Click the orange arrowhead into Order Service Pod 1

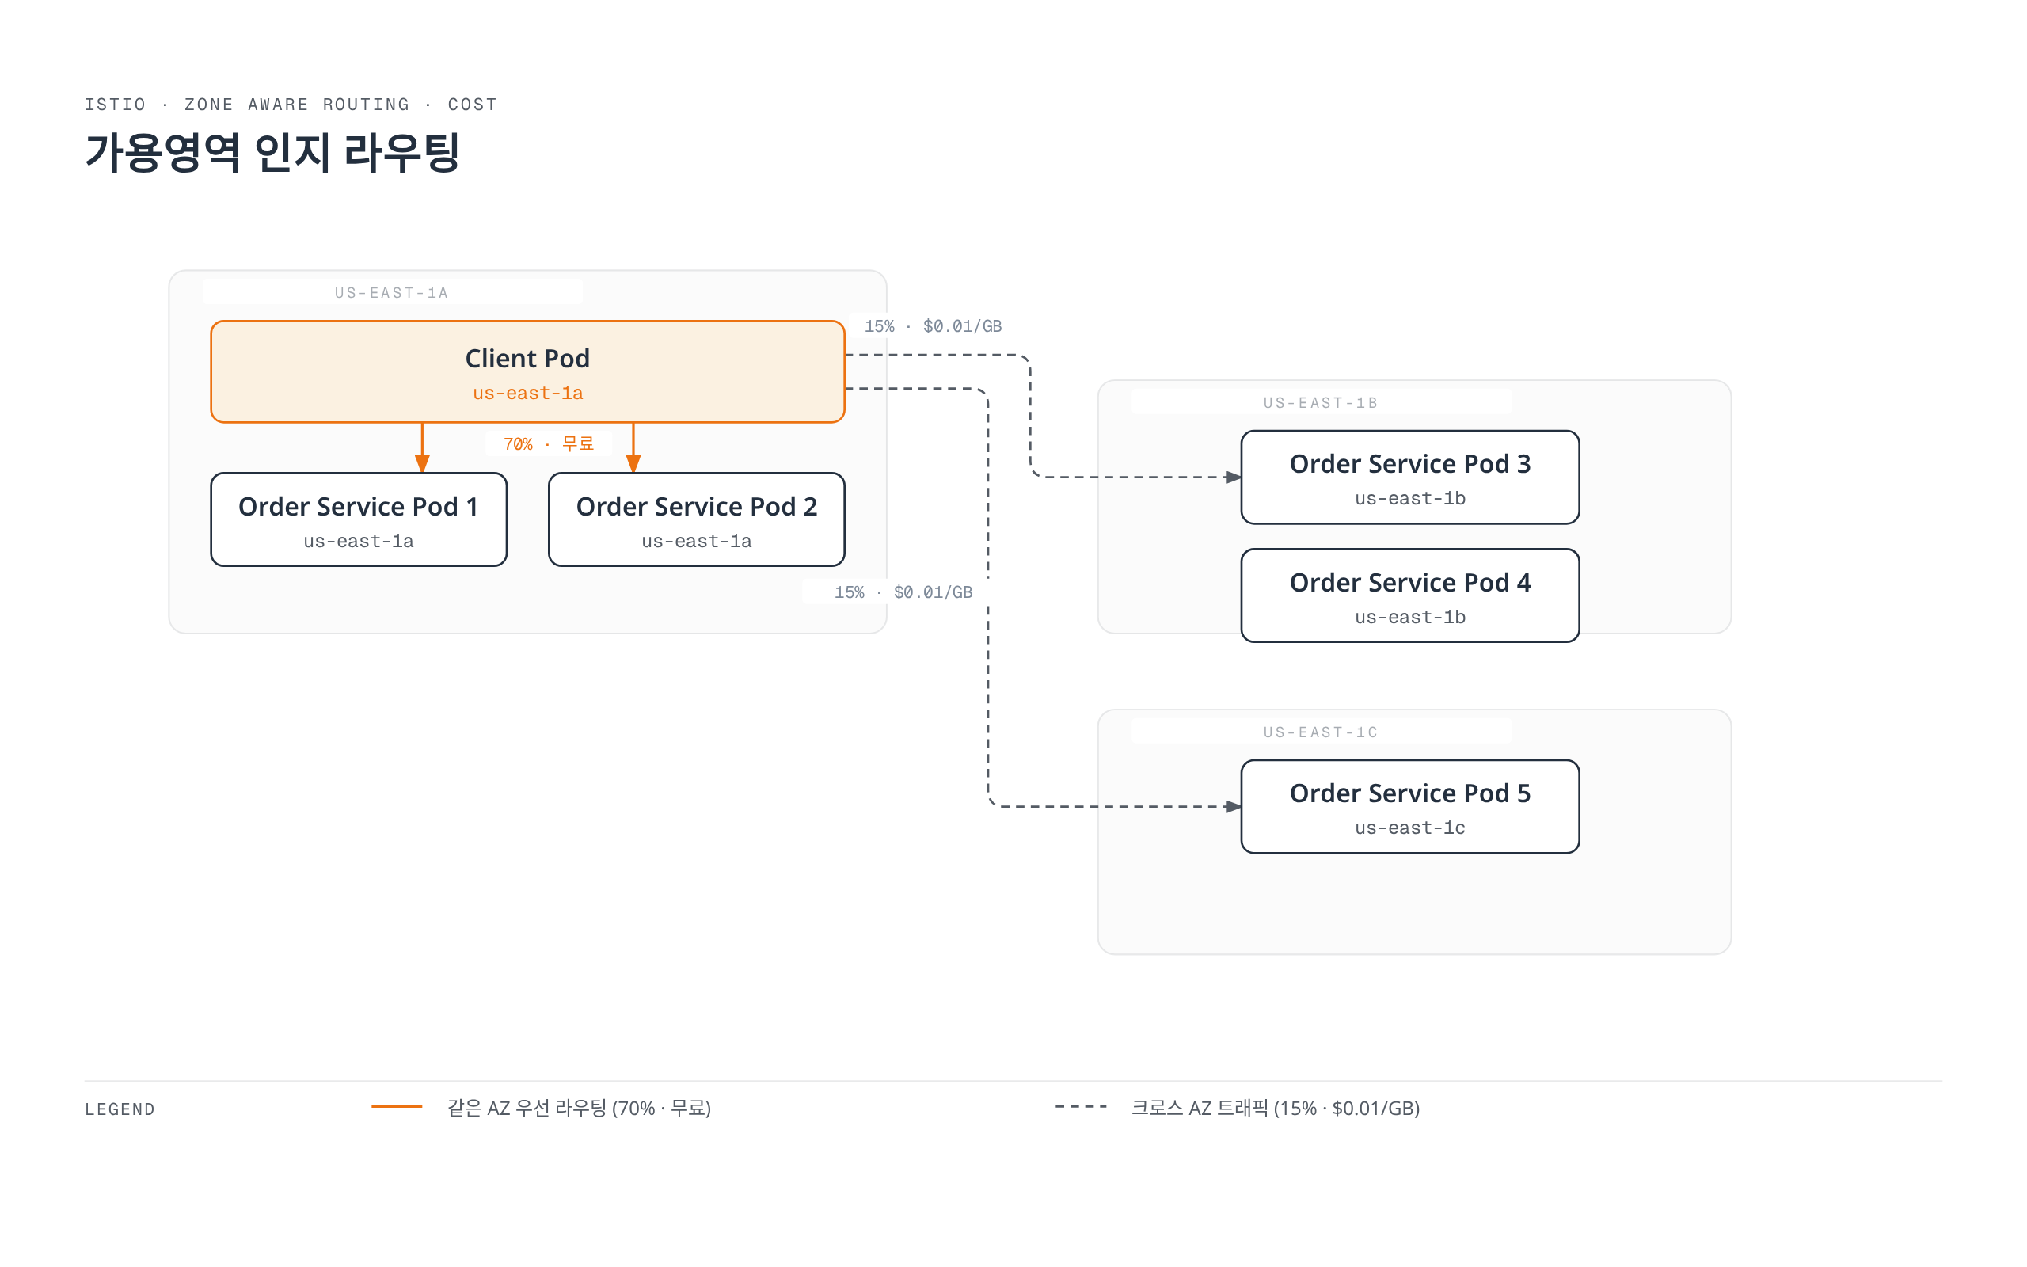pyautogui.click(x=422, y=464)
